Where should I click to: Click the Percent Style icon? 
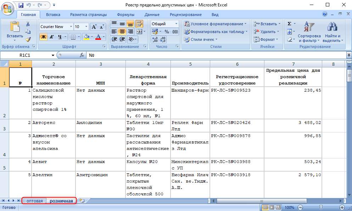pos(166,32)
